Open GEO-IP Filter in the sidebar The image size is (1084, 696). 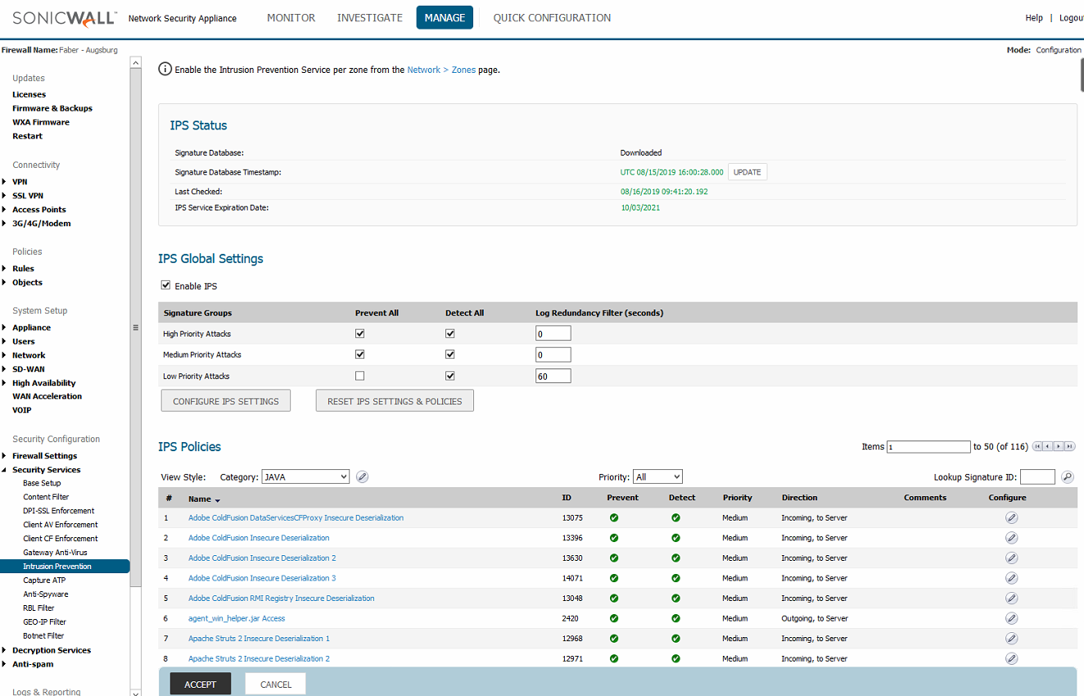click(45, 622)
